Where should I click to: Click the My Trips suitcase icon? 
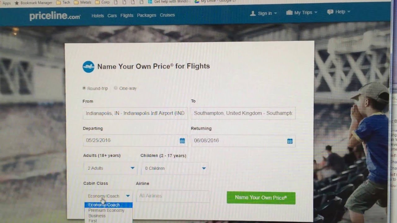click(289, 12)
